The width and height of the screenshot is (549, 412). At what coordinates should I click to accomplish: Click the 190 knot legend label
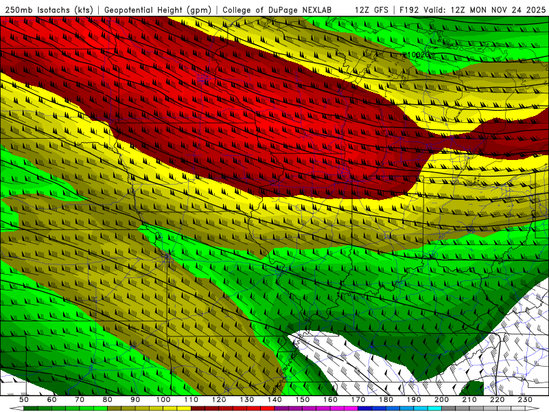pos(414,400)
